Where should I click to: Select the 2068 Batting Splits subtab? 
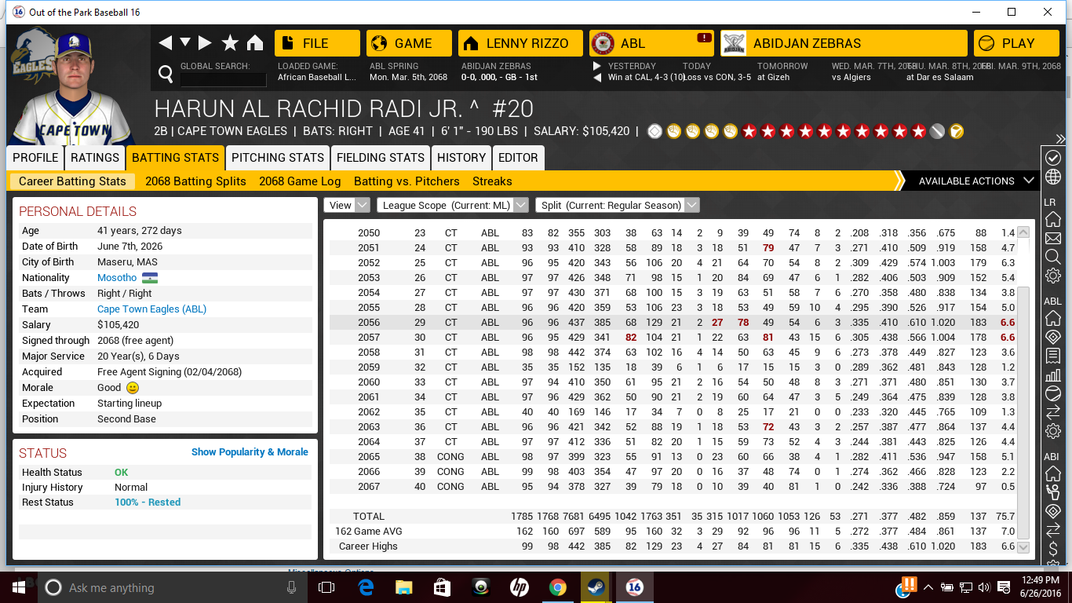point(195,181)
